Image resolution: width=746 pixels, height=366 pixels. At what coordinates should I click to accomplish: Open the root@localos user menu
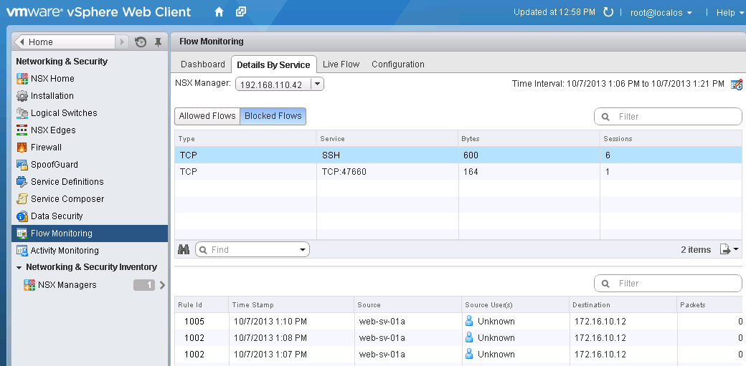click(661, 13)
